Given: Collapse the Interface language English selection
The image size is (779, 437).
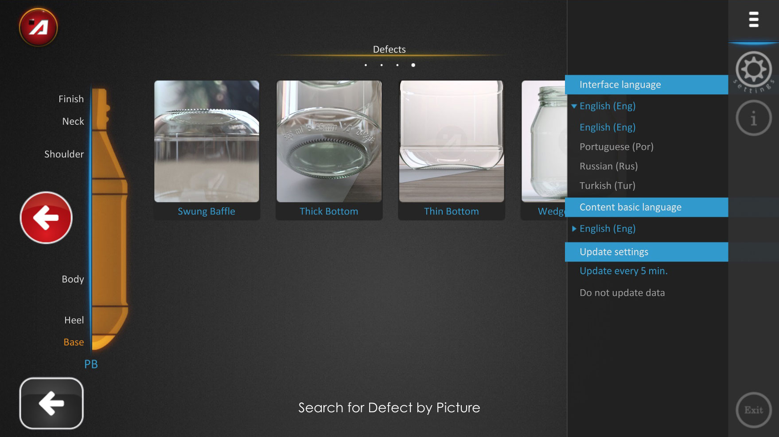Looking at the screenshot, I should 607,106.
